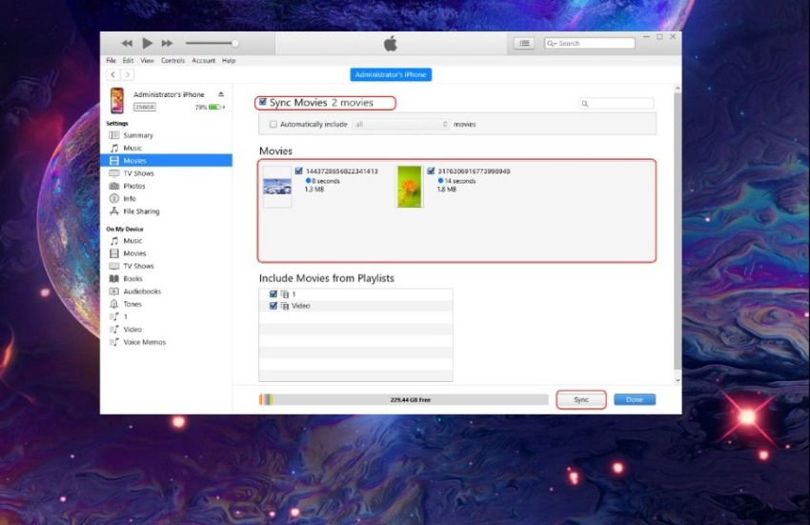Click the 79% battery indicator

211,107
